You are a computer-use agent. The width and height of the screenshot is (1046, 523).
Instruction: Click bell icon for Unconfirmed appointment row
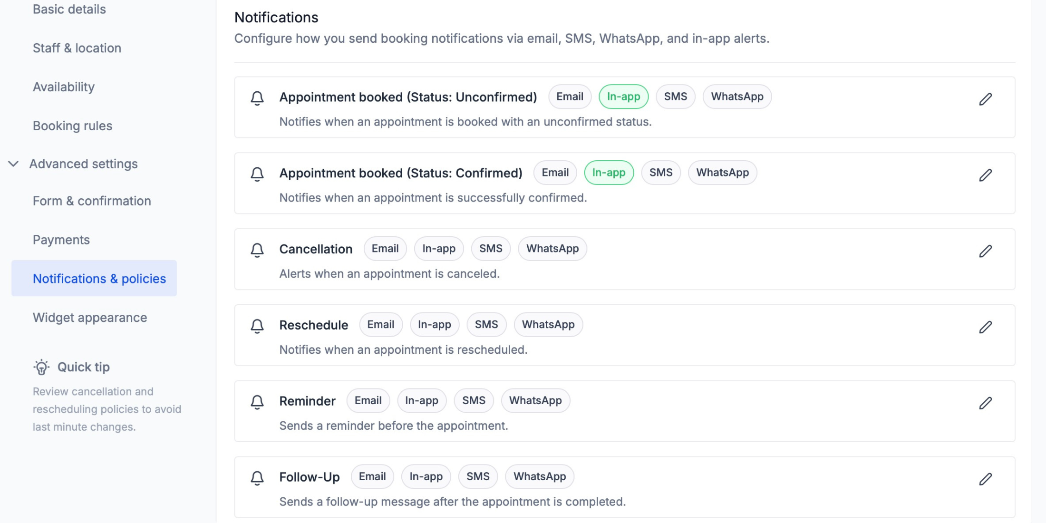[257, 98]
